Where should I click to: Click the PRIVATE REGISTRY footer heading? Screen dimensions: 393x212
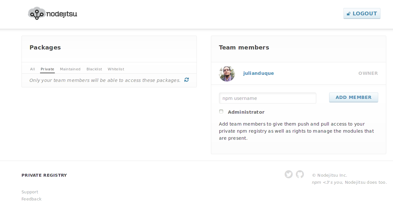(x=44, y=175)
